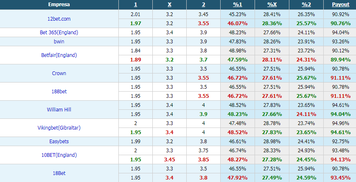
Task: Open the William Hill link
Action: coord(59,109)
